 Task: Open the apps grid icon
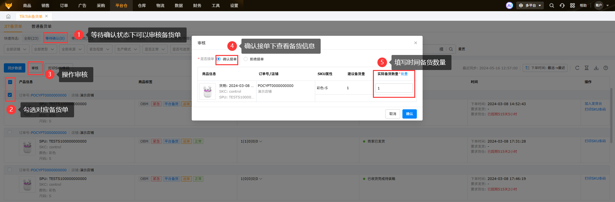point(572,5)
